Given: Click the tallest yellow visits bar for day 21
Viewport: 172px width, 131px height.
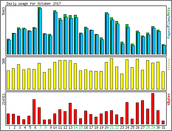Looking at the screenshot, I should point(111,74).
